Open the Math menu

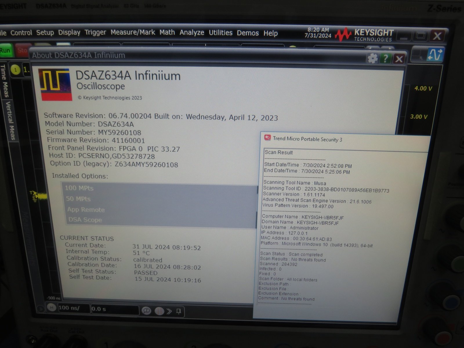coord(167,32)
